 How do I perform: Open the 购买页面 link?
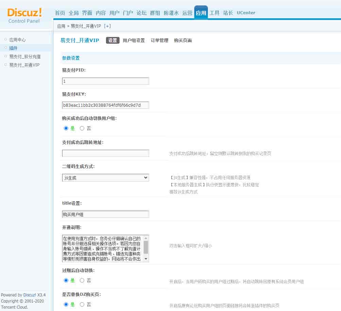tap(183, 41)
